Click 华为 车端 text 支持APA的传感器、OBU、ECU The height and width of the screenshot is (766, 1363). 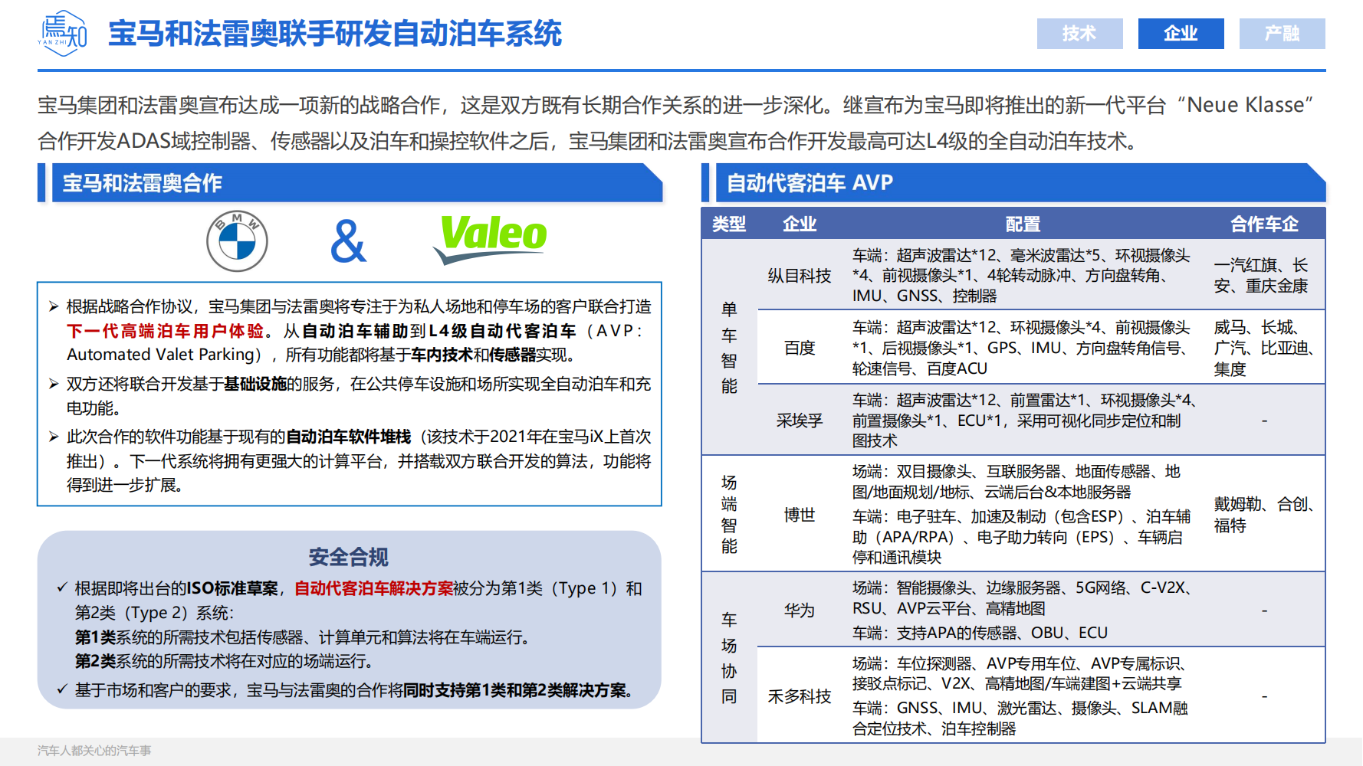980,633
